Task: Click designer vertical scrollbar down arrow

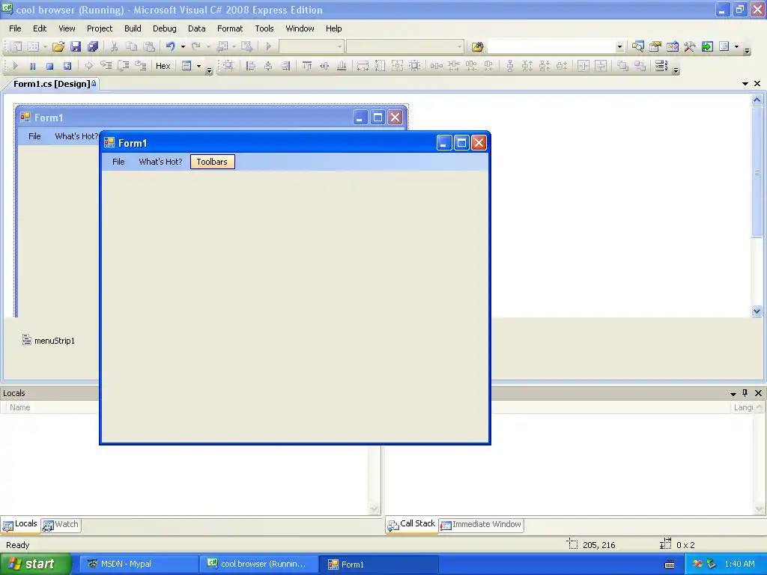Action: (757, 311)
